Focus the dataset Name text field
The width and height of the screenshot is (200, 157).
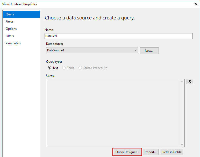[x=119, y=36]
